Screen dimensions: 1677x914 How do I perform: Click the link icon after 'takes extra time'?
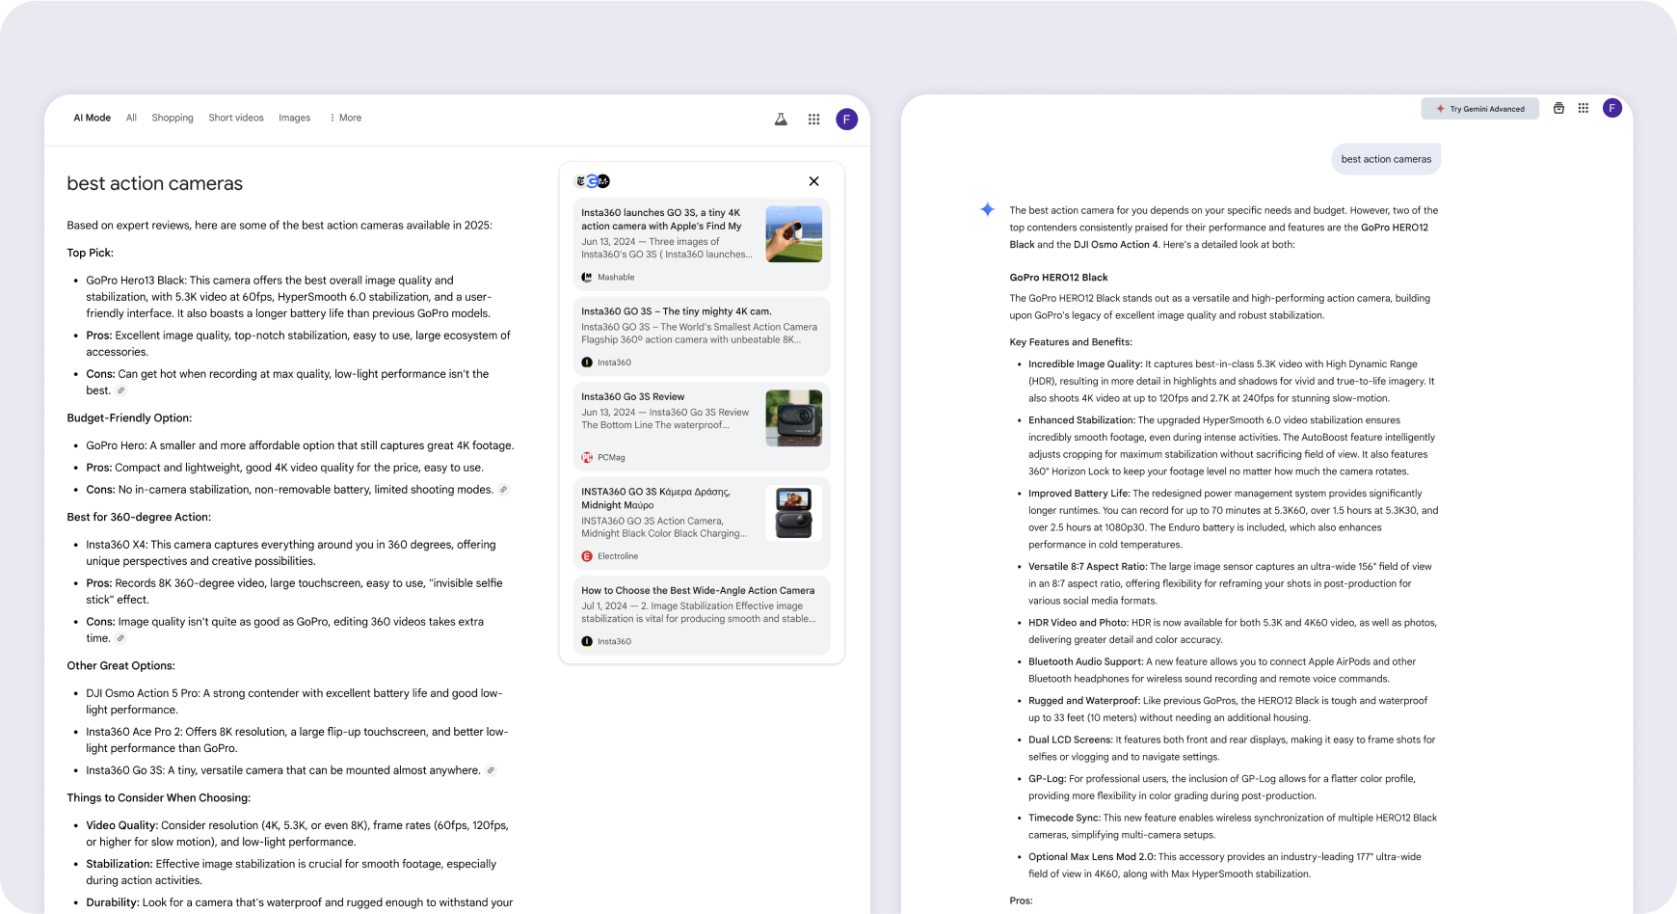(120, 638)
